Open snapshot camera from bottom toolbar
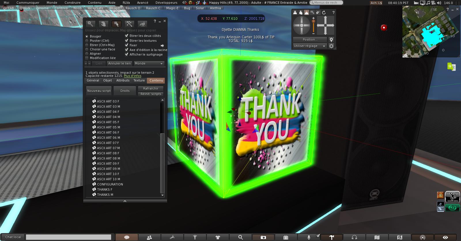The image size is (461, 241). tap(263, 237)
